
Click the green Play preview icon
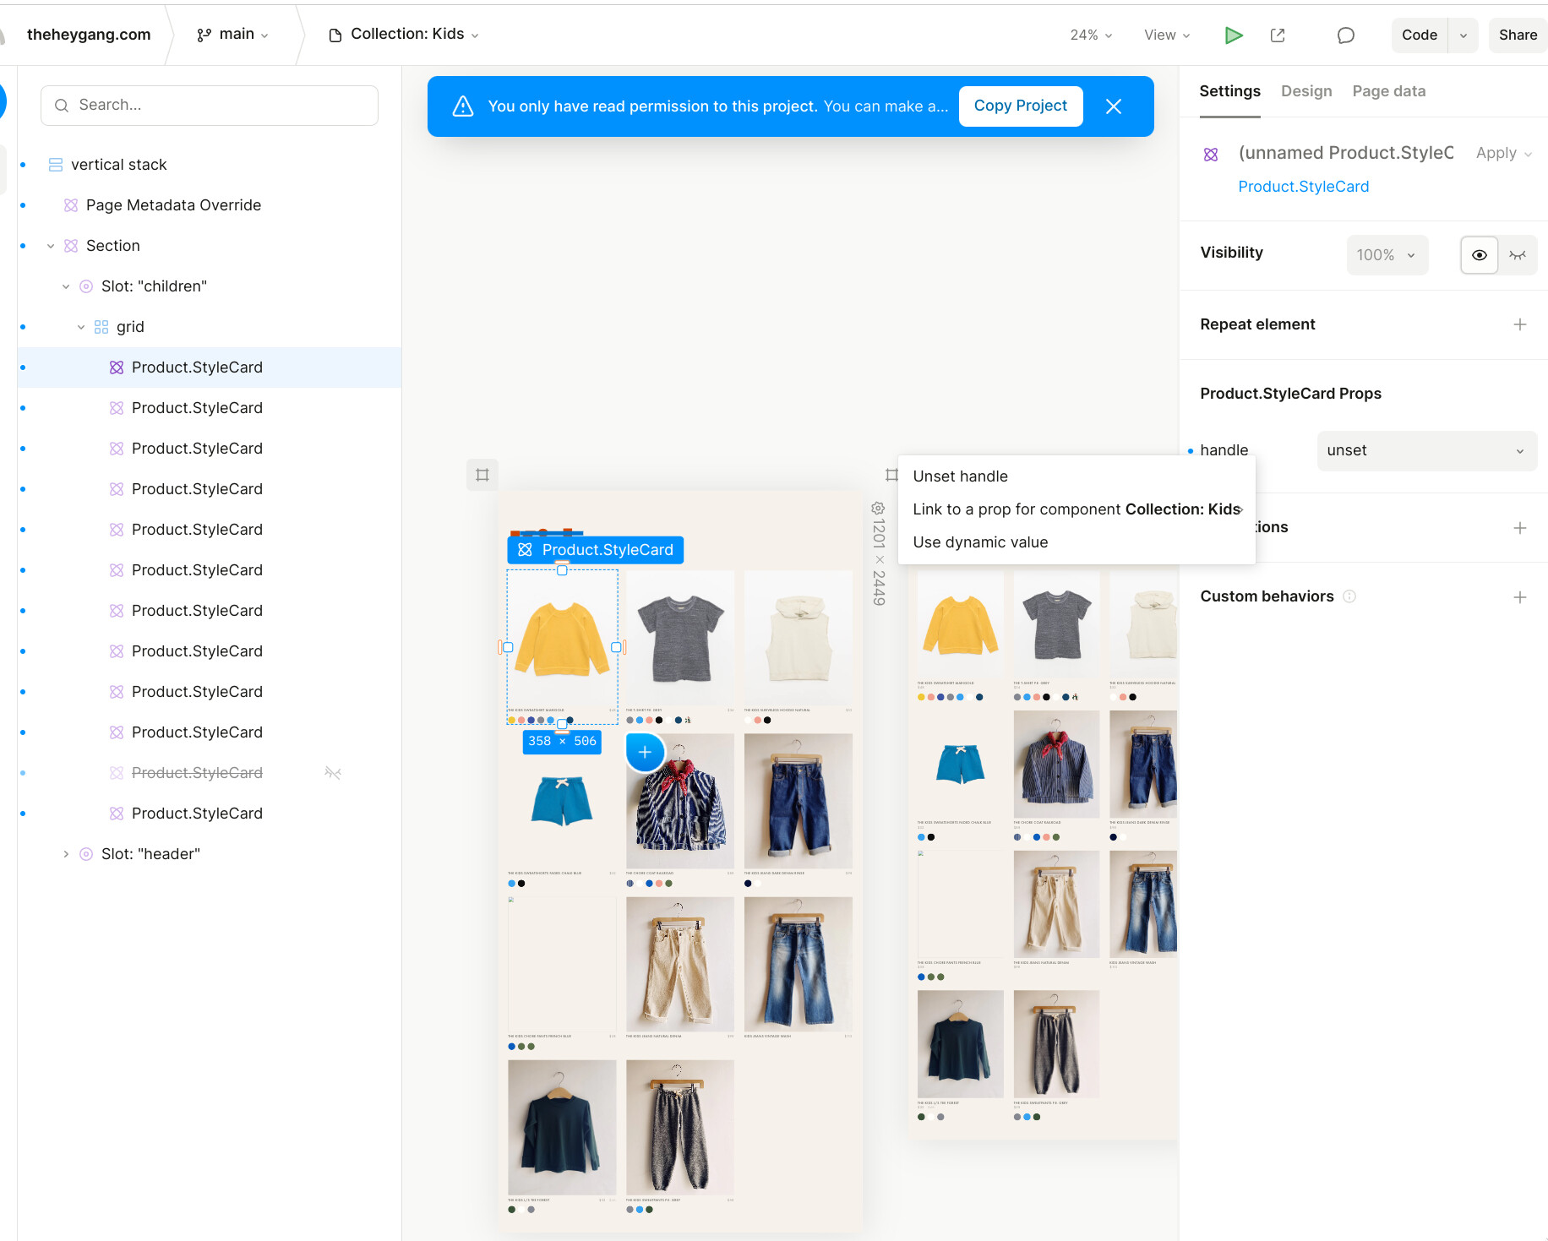pos(1234,35)
